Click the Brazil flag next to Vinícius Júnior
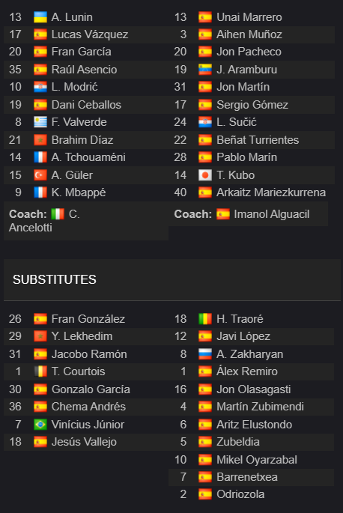Image resolution: width=343 pixels, height=513 pixels. pyautogui.click(x=40, y=425)
